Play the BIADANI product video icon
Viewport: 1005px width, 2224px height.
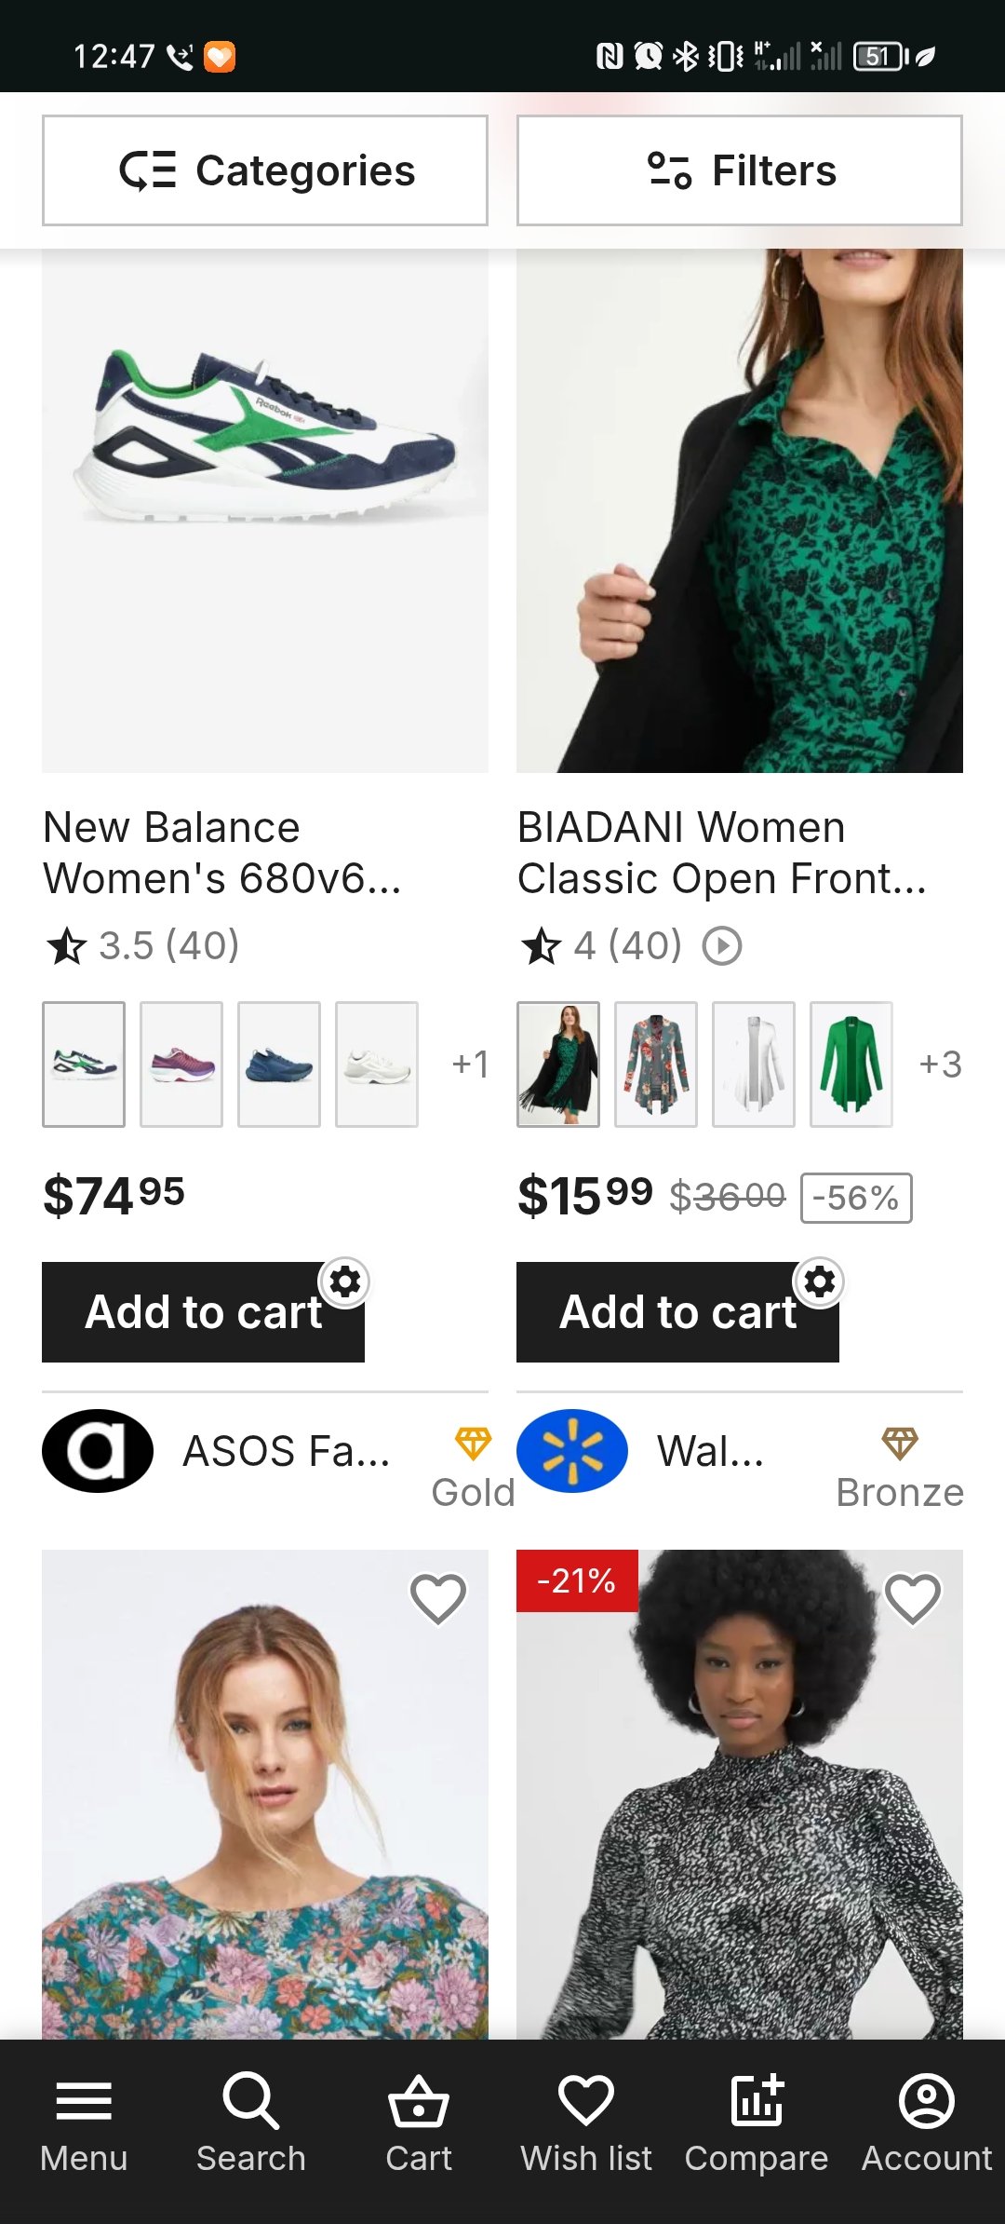coord(722,946)
